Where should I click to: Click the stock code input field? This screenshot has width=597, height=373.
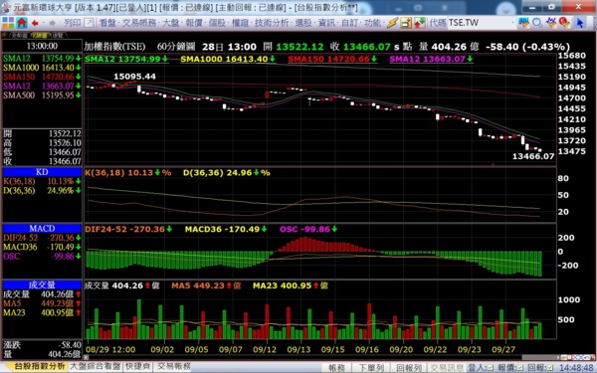point(479,23)
